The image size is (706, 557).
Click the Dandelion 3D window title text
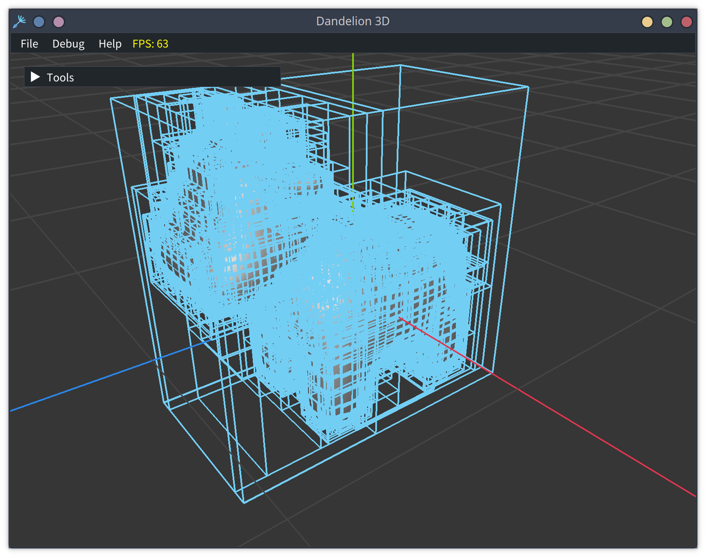coord(353,21)
